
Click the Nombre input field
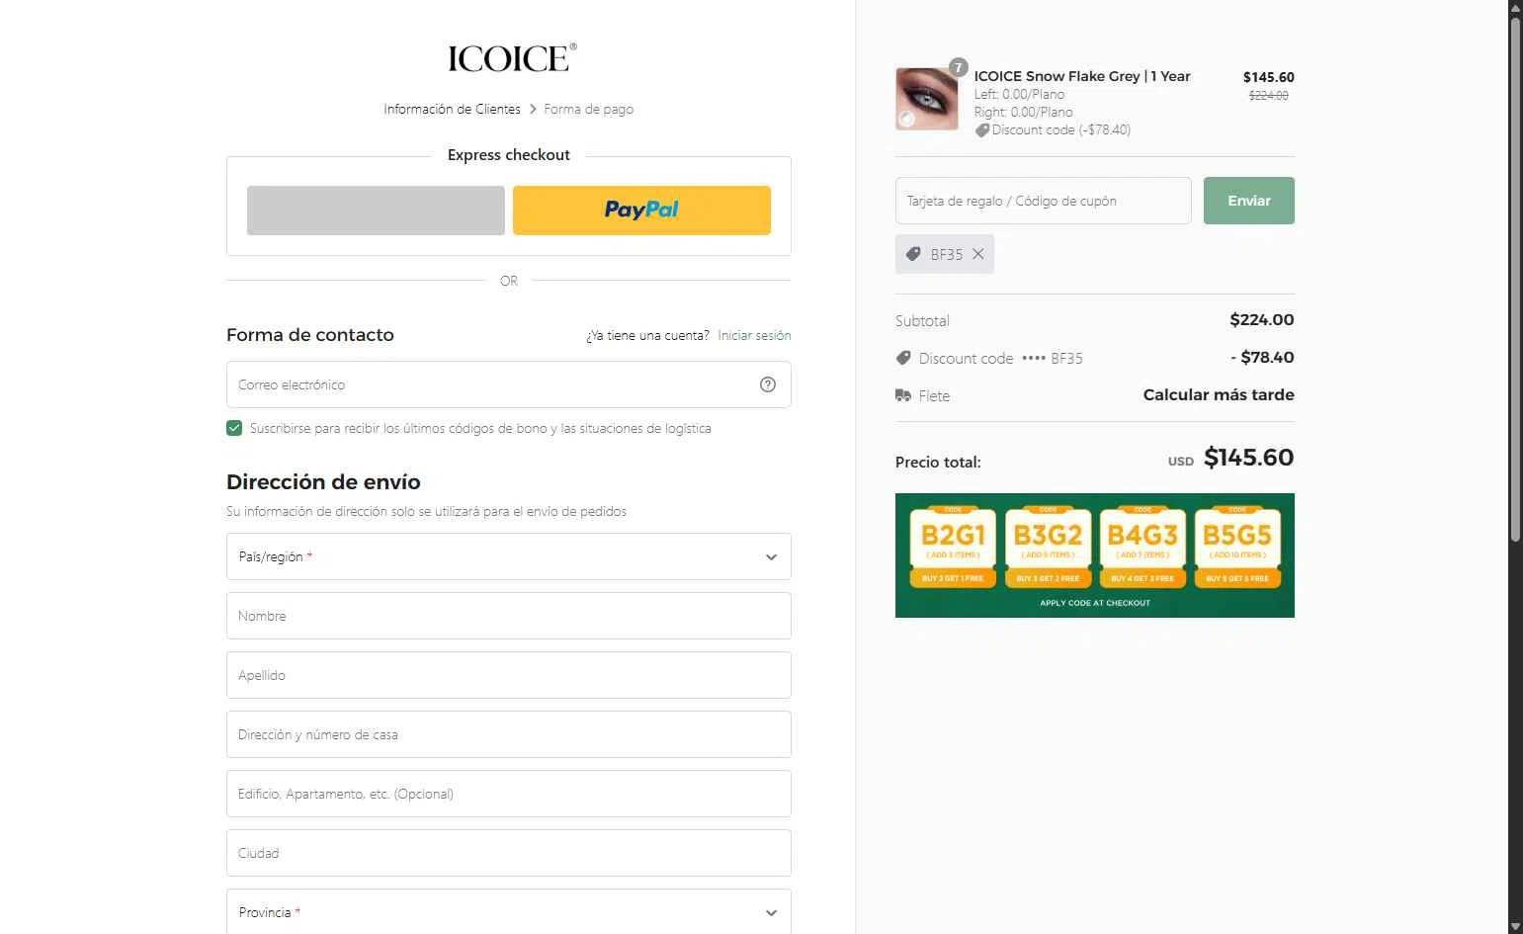tap(509, 616)
